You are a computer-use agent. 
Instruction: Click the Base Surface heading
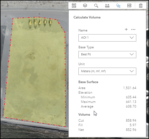(88, 82)
